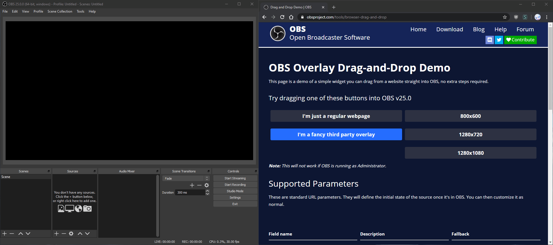Viewport: 553px width, 245px height.
Task: Open the File menu in OBS
Action: (5, 11)
